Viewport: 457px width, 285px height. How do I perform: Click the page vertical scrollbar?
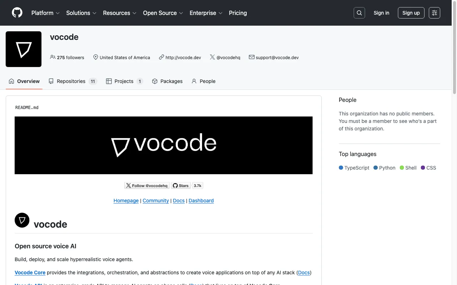point(455,48)
